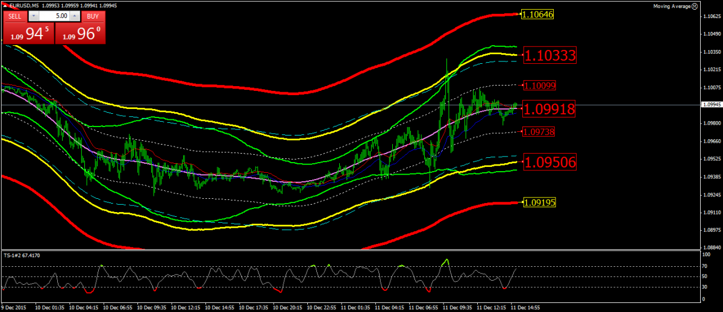Select the small 1.09738 price label
The height and width of the screenshot is (312, 723).
click(x=539, y=131)
